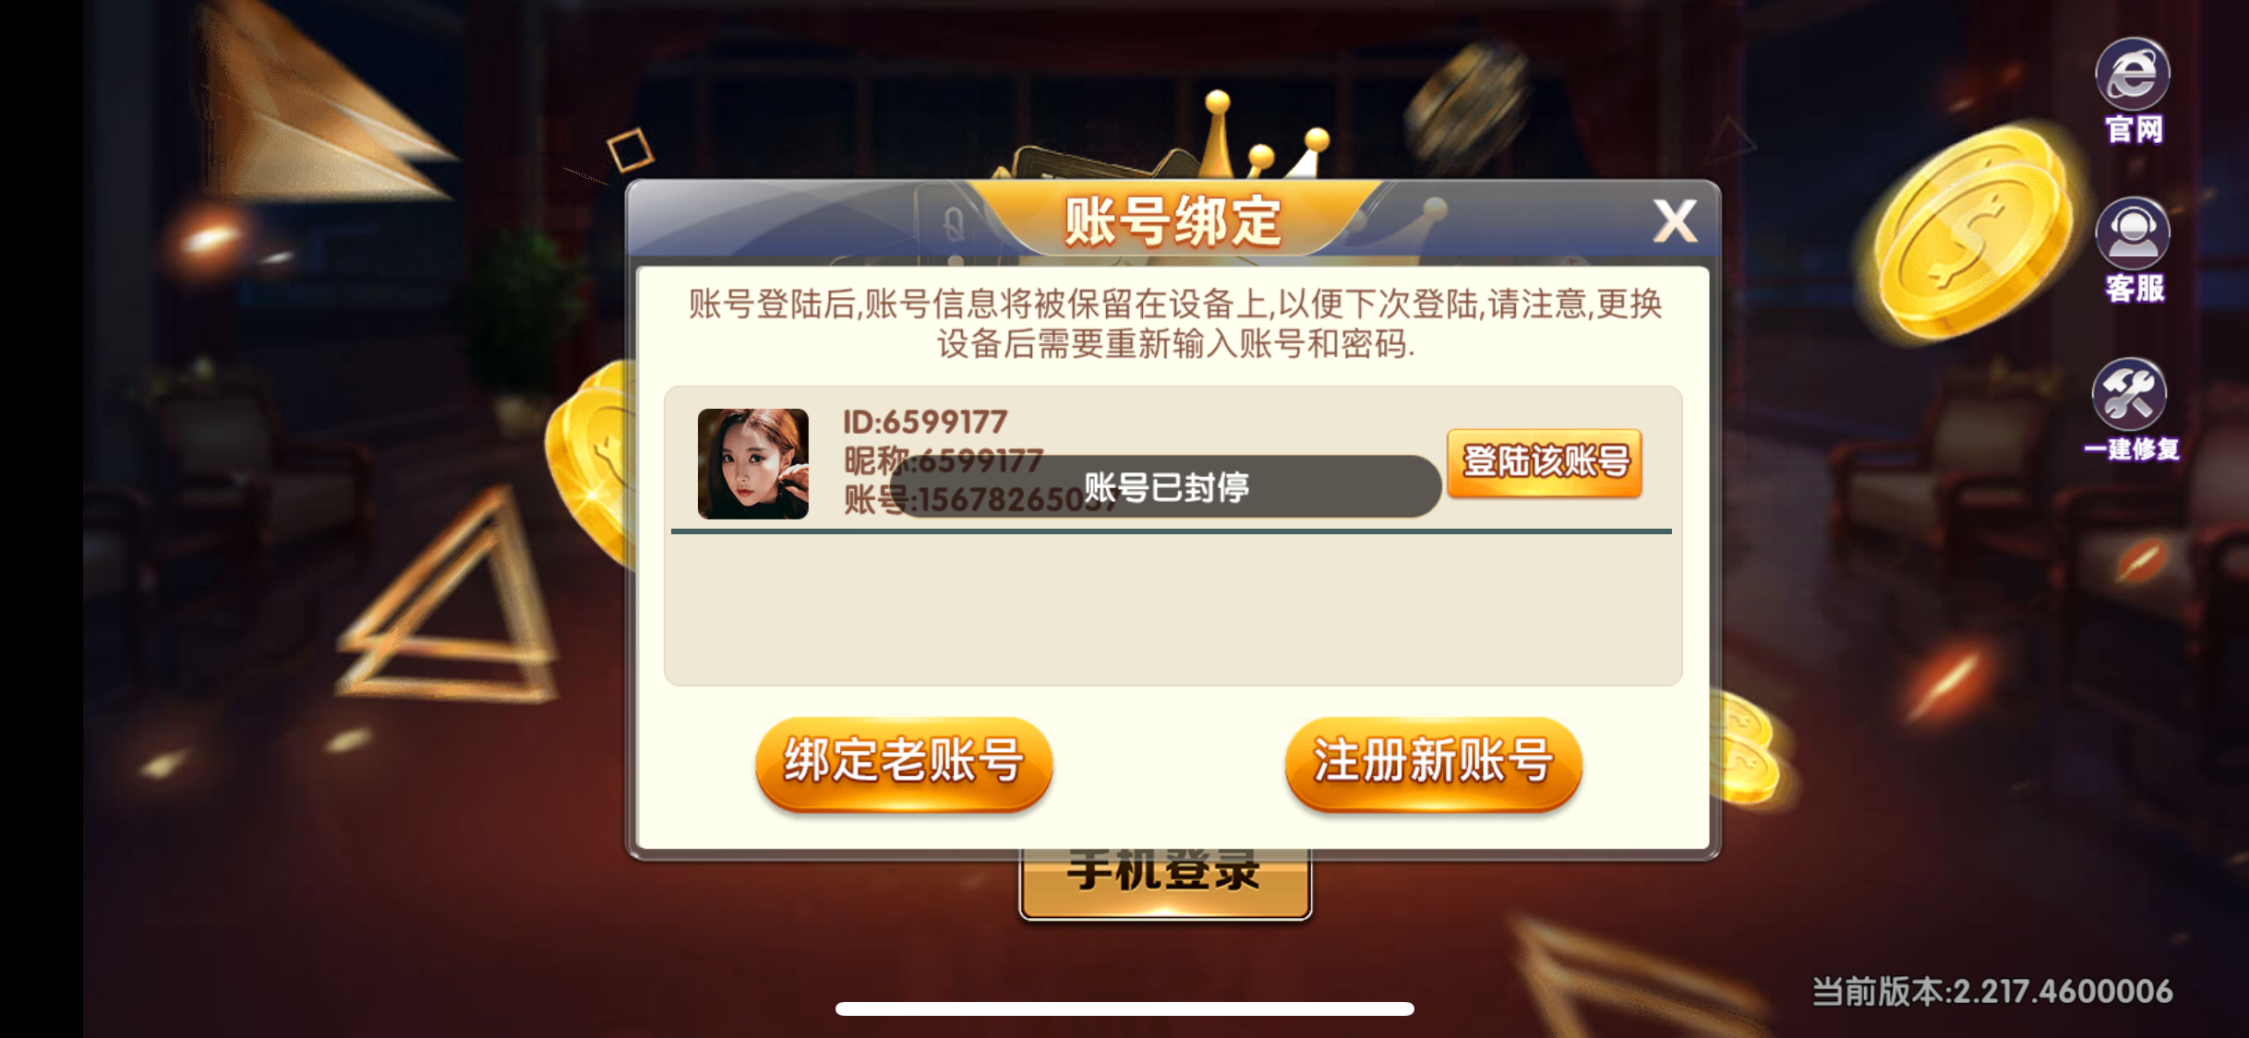The height and width of the screenshot is (1038, 2249).
Task: Choose 绑定老账号 to bind old account
Action: click(x=904, y=763)
